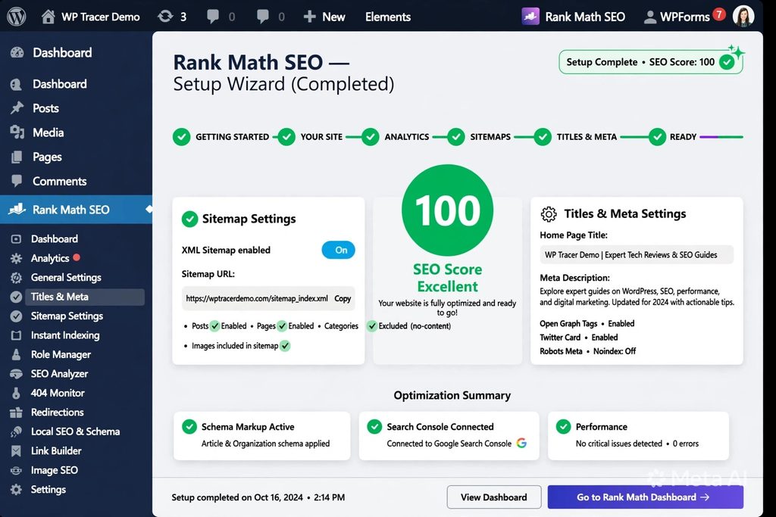Click the Posts Enabled checkmark
Screen dimensions: 776x517
214,326
